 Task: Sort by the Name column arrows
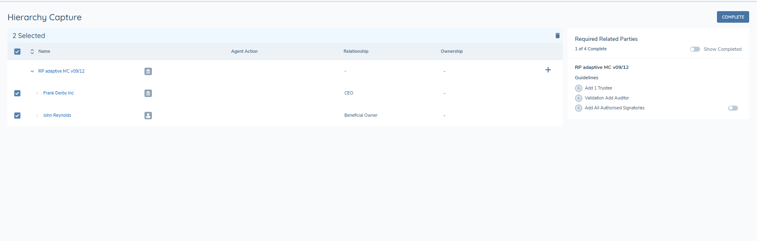[x=32, y=52]
